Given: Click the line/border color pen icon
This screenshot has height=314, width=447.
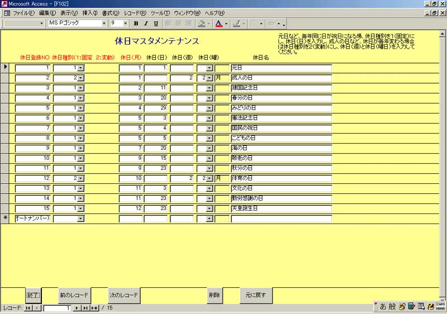Looking at the screenshot, I should click(x=236, y=23).
